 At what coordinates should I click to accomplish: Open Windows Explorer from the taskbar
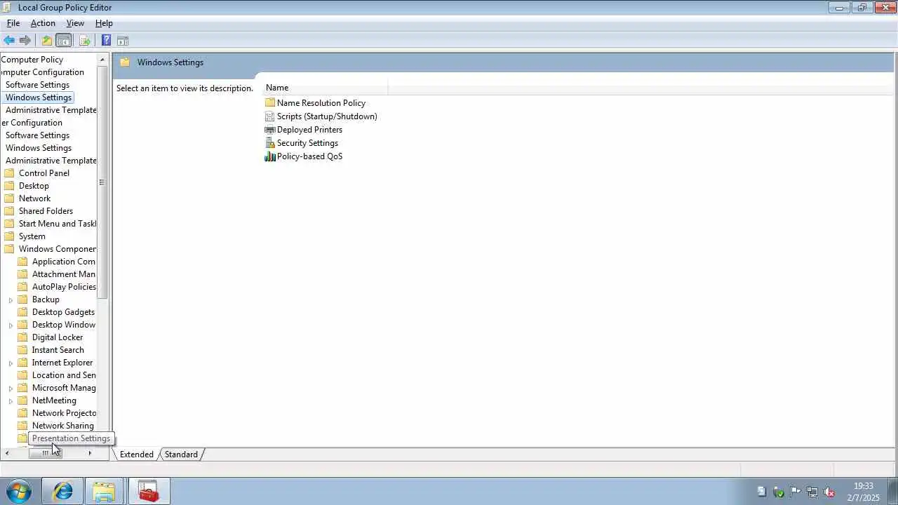pyautogui.click(x=104, y=491)
